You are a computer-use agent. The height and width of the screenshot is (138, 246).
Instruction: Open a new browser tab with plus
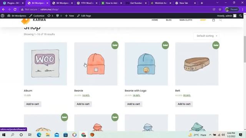[202, 3]
